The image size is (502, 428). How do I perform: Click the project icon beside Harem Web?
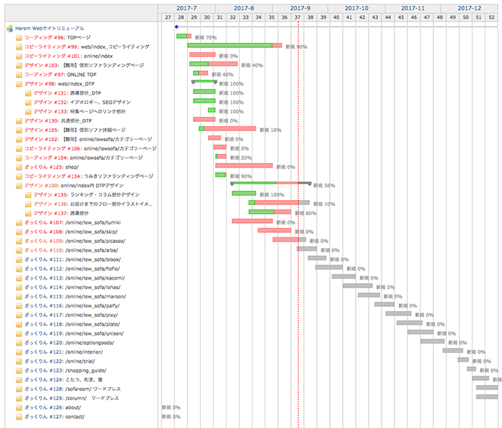[9, 29]
